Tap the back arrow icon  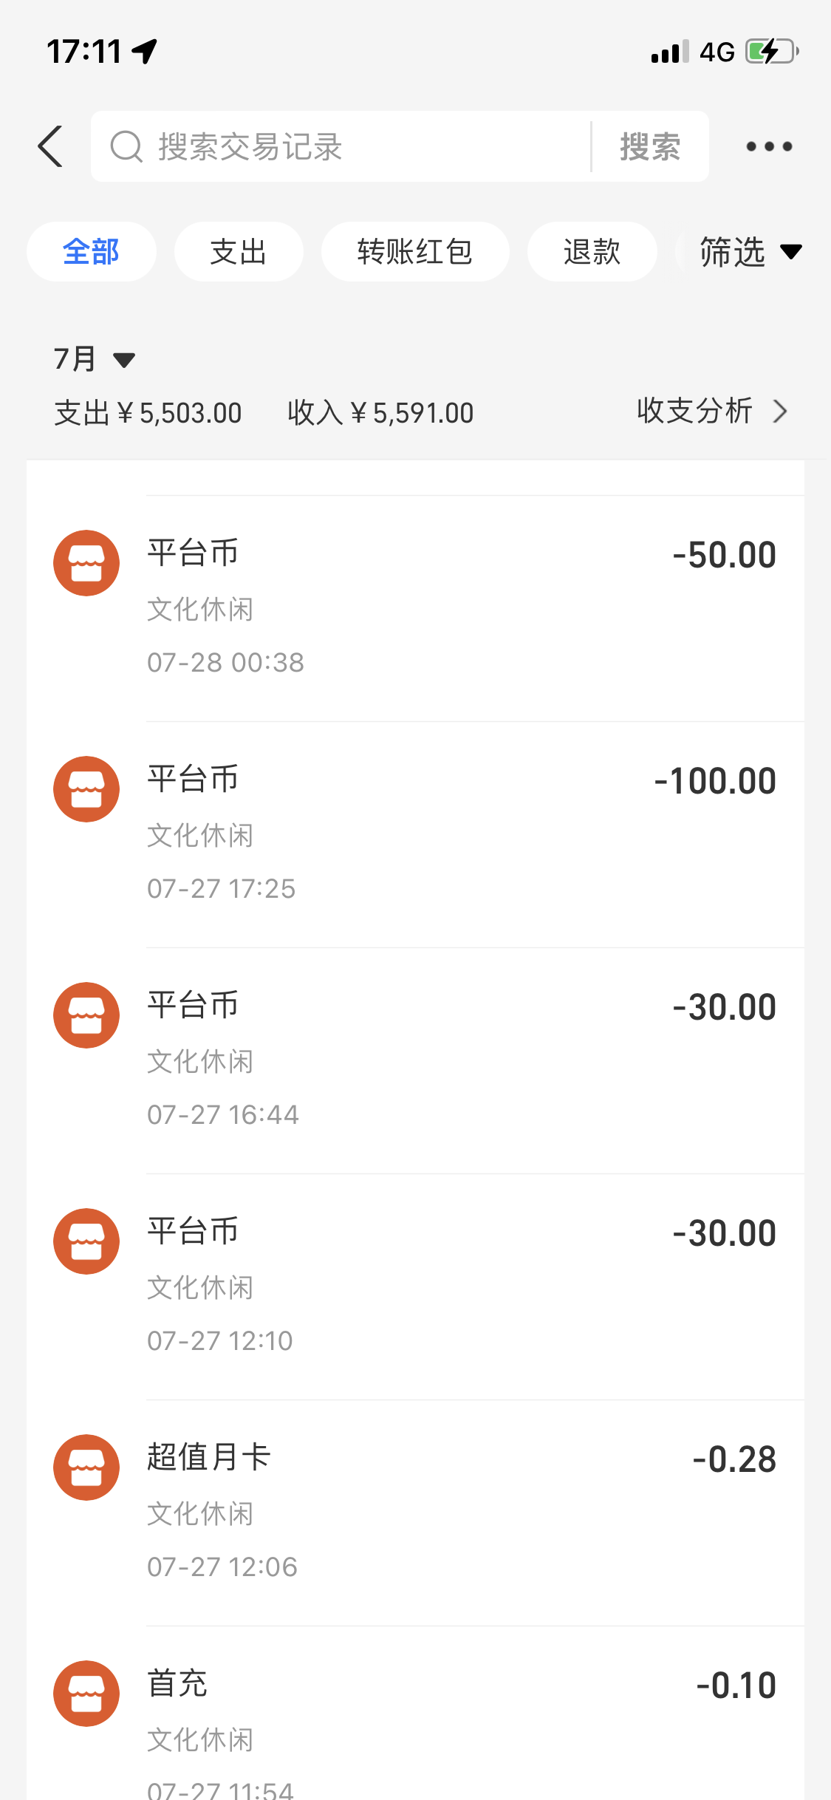pos(51,146)
